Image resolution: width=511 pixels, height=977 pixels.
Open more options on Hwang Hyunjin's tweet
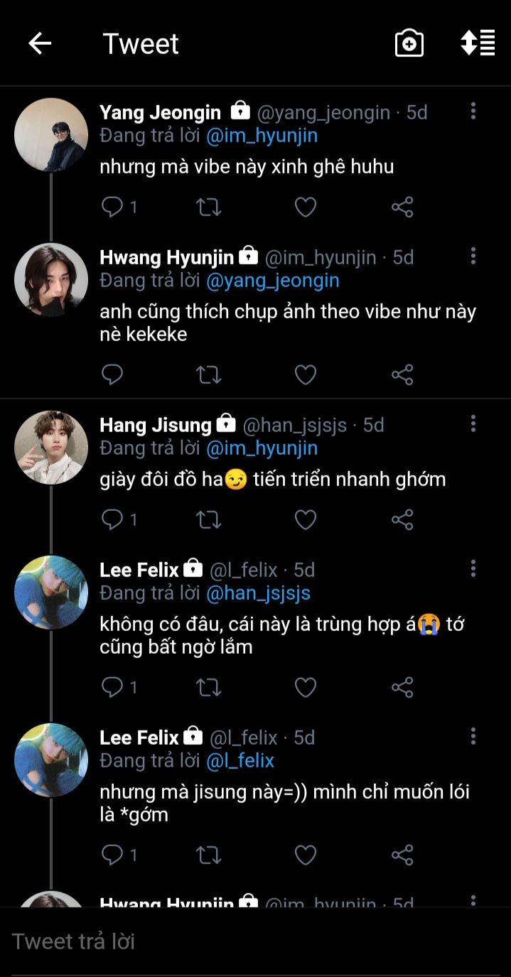473,256
